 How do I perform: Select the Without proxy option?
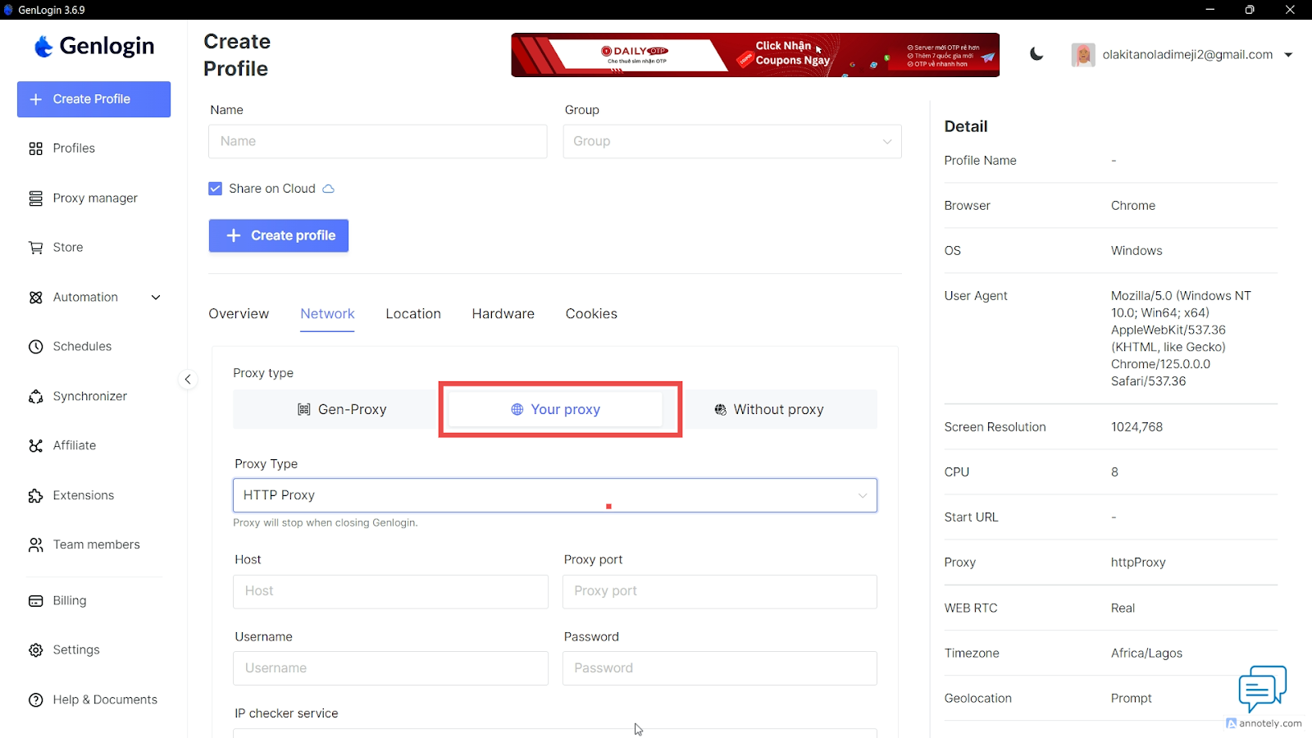click(x=769, y=410)
